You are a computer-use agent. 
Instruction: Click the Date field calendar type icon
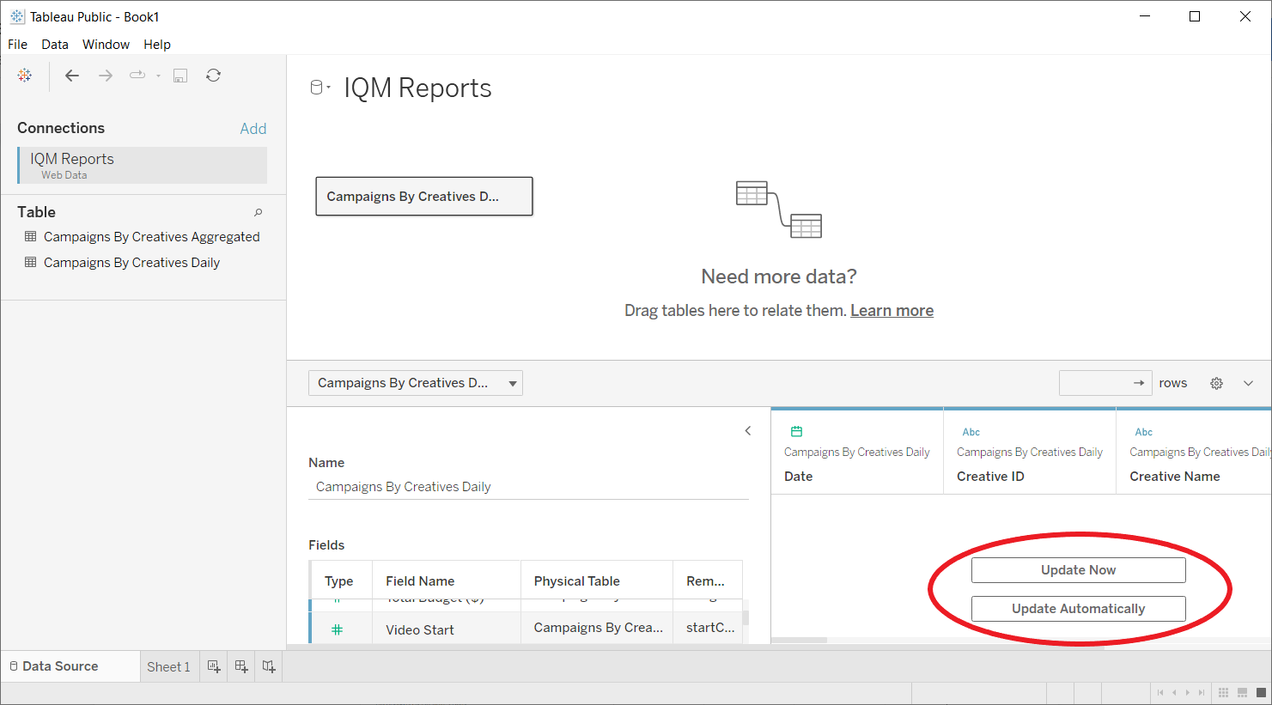(x=796, y=432)
